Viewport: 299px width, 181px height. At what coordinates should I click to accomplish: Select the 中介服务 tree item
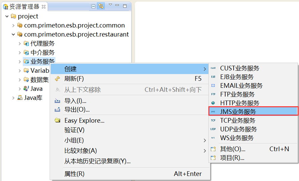click(x=42, y=52)
